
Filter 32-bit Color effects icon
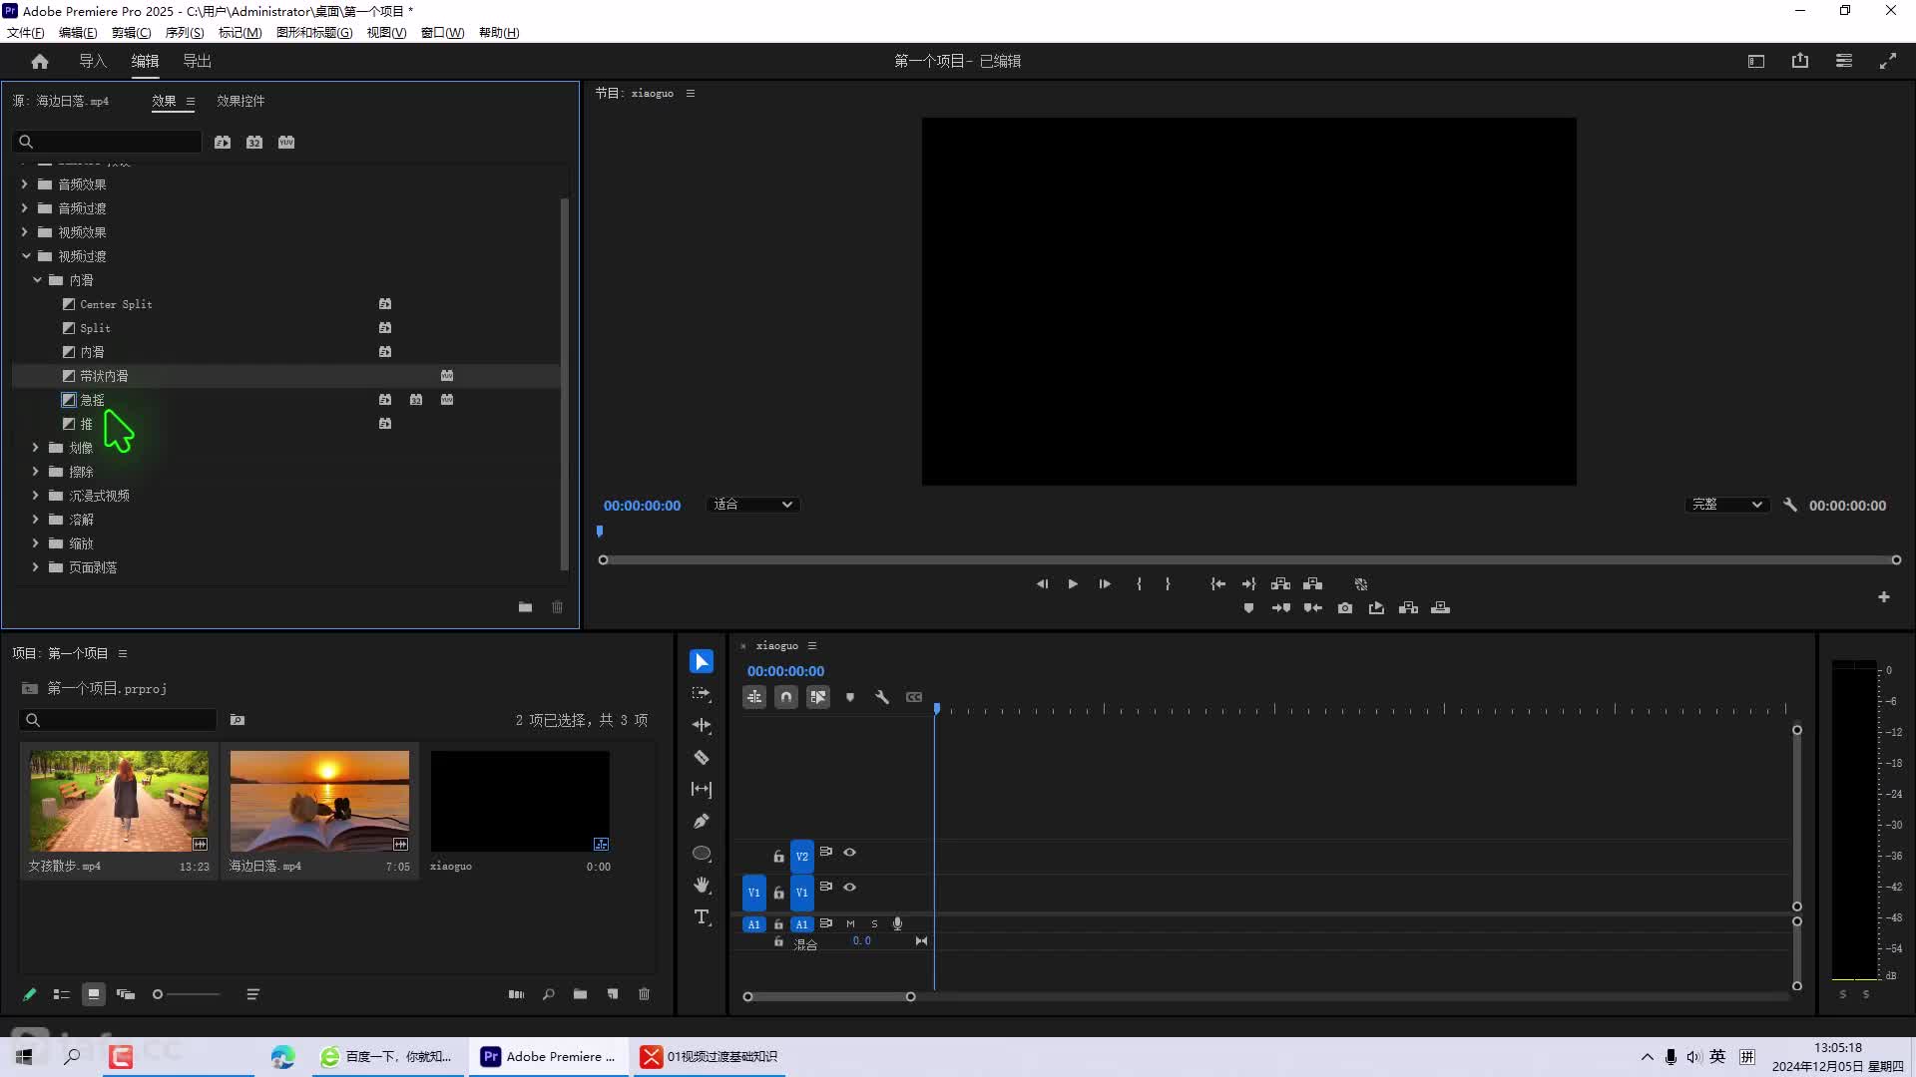coord(254,143)
